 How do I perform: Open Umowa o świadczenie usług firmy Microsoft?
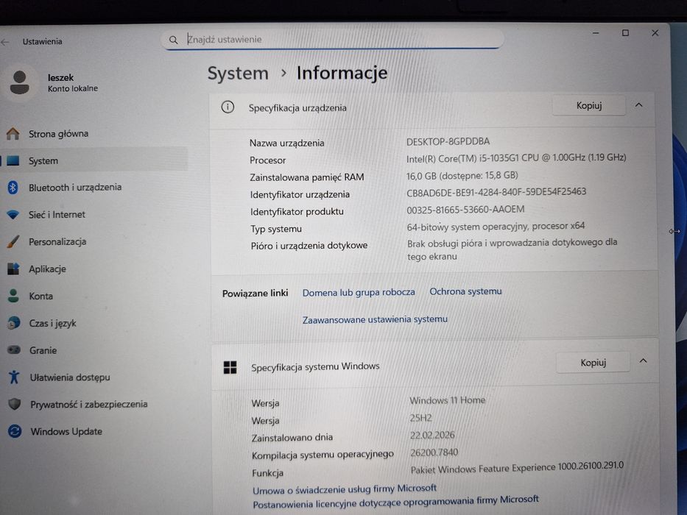click(x=345, y=489)
